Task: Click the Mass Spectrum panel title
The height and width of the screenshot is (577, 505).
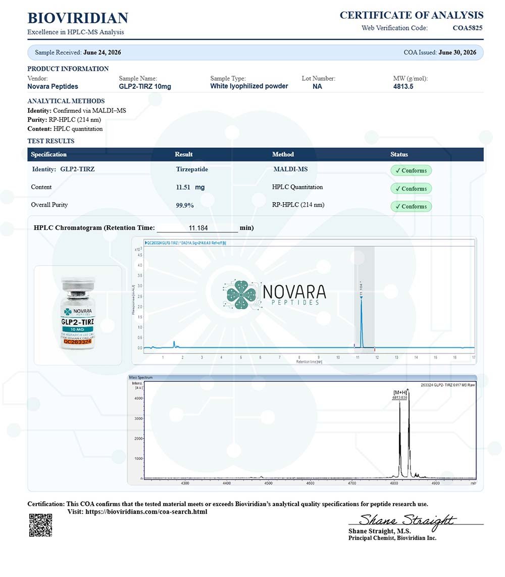Action: (140, 377)
